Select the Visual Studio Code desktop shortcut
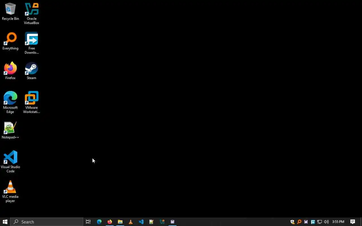Viewport: 362px width, 226px height. click(10, 162)
